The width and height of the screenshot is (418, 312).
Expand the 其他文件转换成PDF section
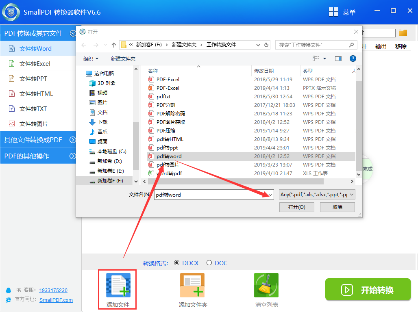pos(72,140)
